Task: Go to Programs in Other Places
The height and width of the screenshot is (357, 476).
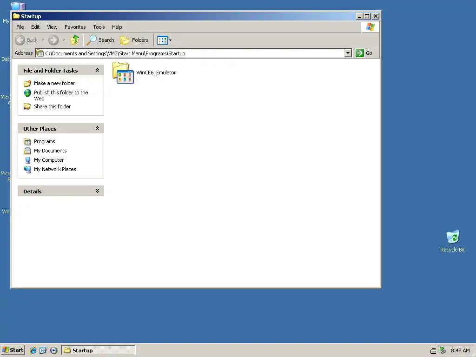Action: point(44,141)
